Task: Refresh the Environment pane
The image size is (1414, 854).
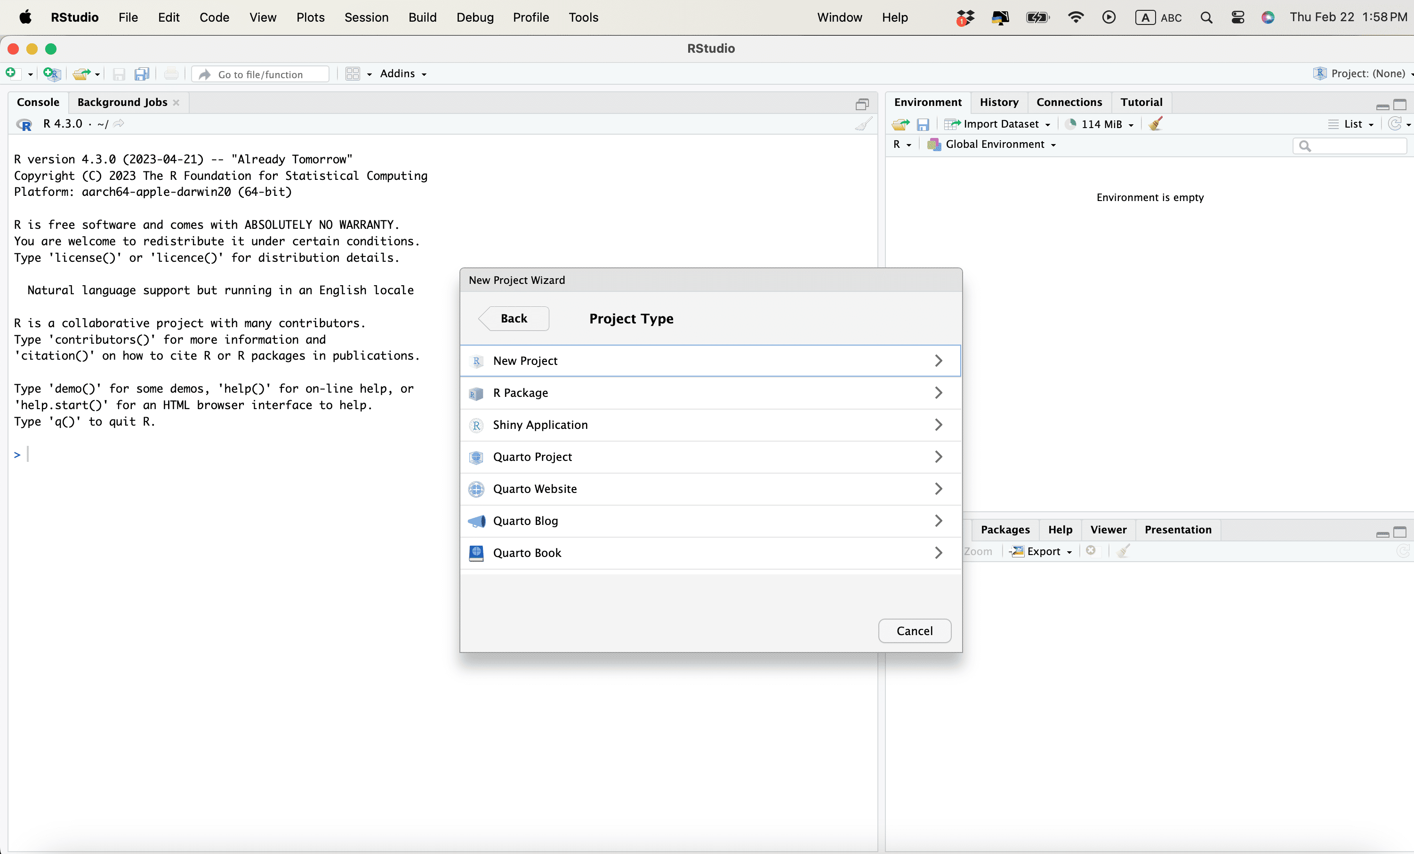Action: click(x=1395, y=124)
